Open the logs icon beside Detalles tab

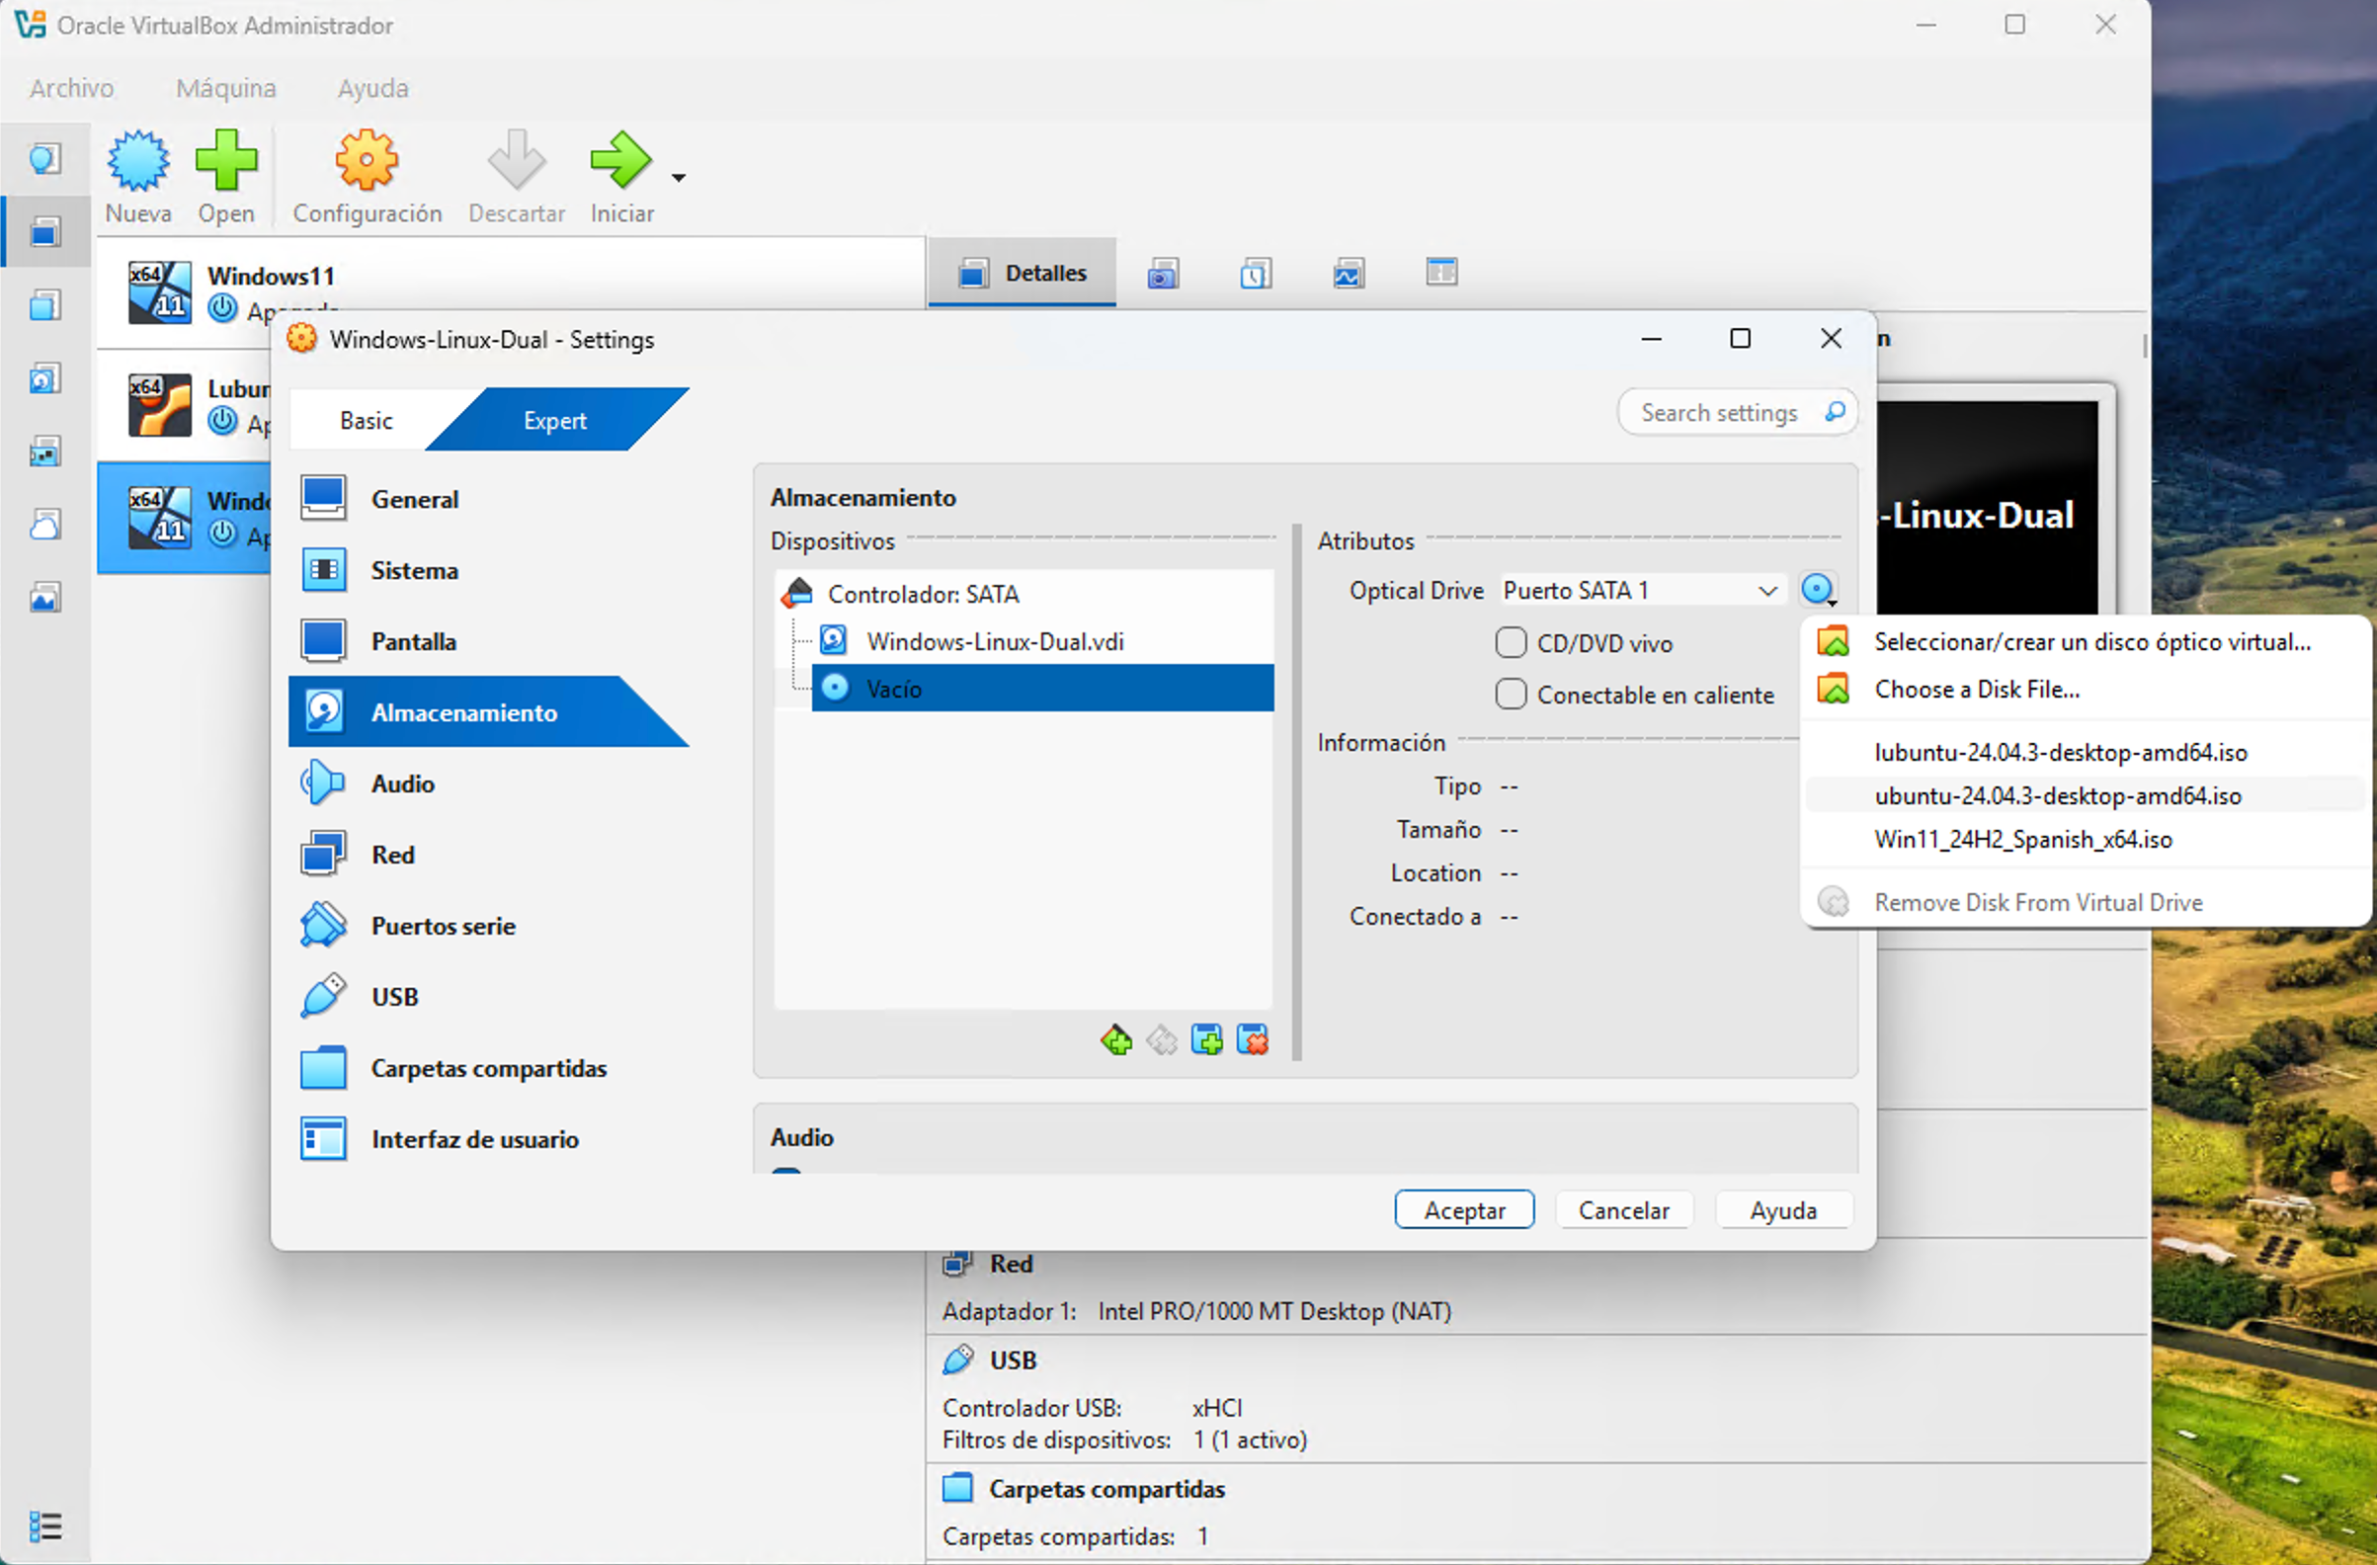(x=1256, y=273)
